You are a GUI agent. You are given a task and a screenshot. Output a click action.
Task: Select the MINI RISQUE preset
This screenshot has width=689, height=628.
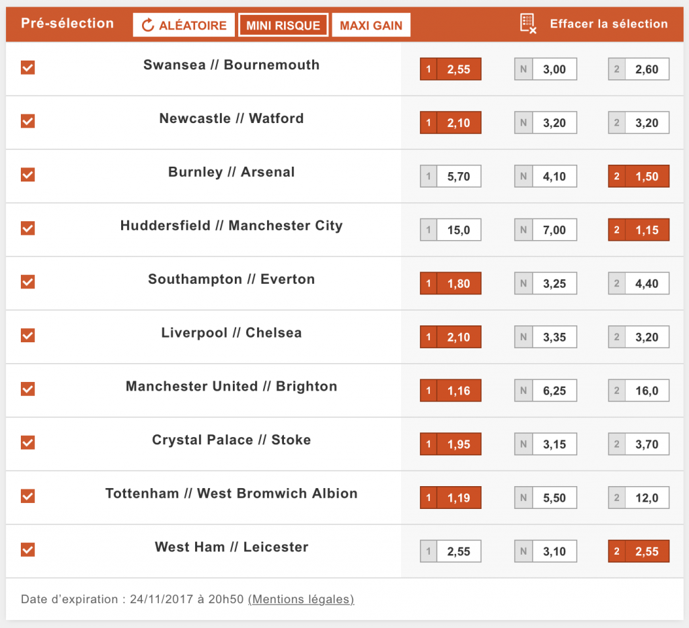[x=283, y=26]
